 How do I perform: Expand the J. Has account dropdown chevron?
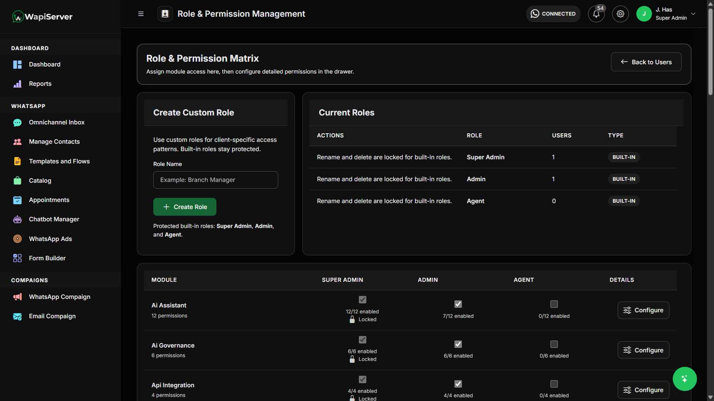(693, 14)
